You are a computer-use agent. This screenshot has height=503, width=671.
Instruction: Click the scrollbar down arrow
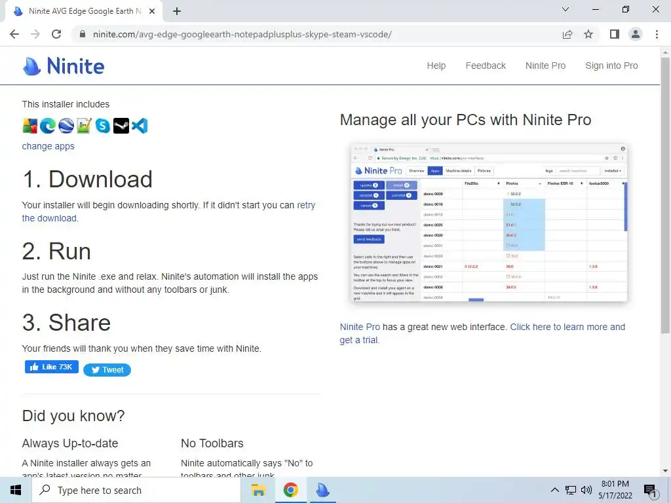point(665,471)
